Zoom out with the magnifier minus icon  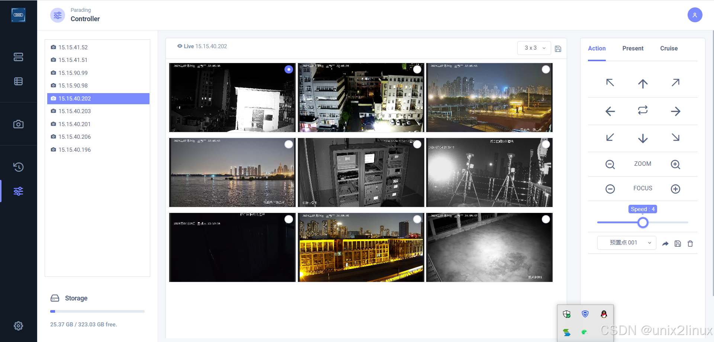point(610,164)
